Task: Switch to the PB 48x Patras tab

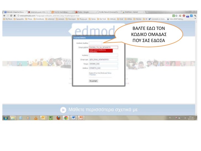Action: 110,12
